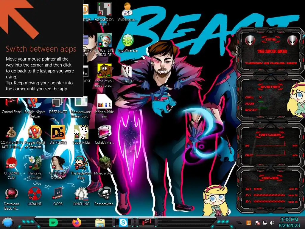Click the NETWORK gadget header

point(270,134)
